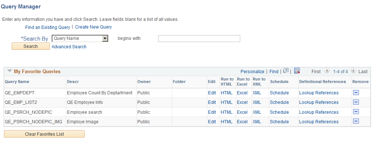Viewport: 375px width, 143px height.
Task: Run QE_PSRCH_NODEPIC_IMG to Excel
Action: coord(242,122)
